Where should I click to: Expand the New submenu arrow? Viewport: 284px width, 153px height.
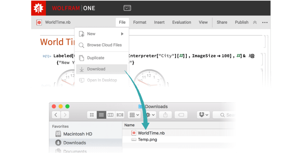tap(122, 34)
